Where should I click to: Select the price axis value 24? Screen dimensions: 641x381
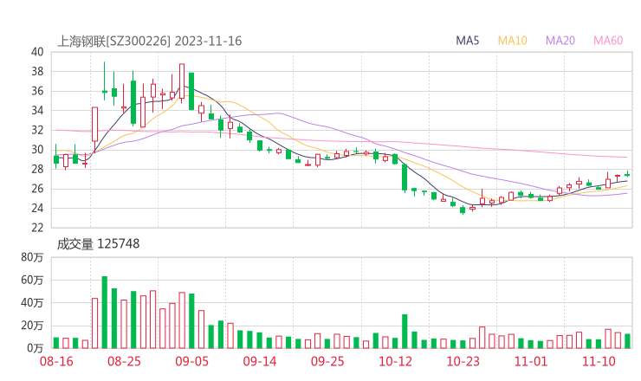(37, 208)
